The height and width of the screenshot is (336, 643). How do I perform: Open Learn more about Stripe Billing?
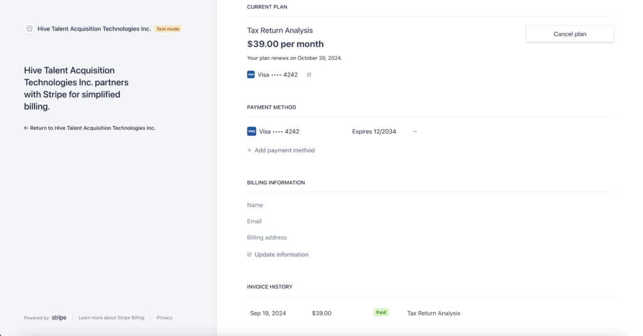111,318
